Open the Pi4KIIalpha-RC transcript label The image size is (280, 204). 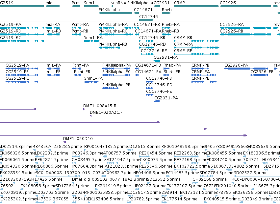pos(113,31)
